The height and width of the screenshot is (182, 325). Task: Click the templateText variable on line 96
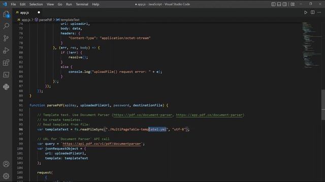pos(56,129)
